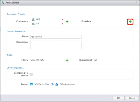Click the Traffic section heading
The image size is (140, 102).
(x=10, y=55)
